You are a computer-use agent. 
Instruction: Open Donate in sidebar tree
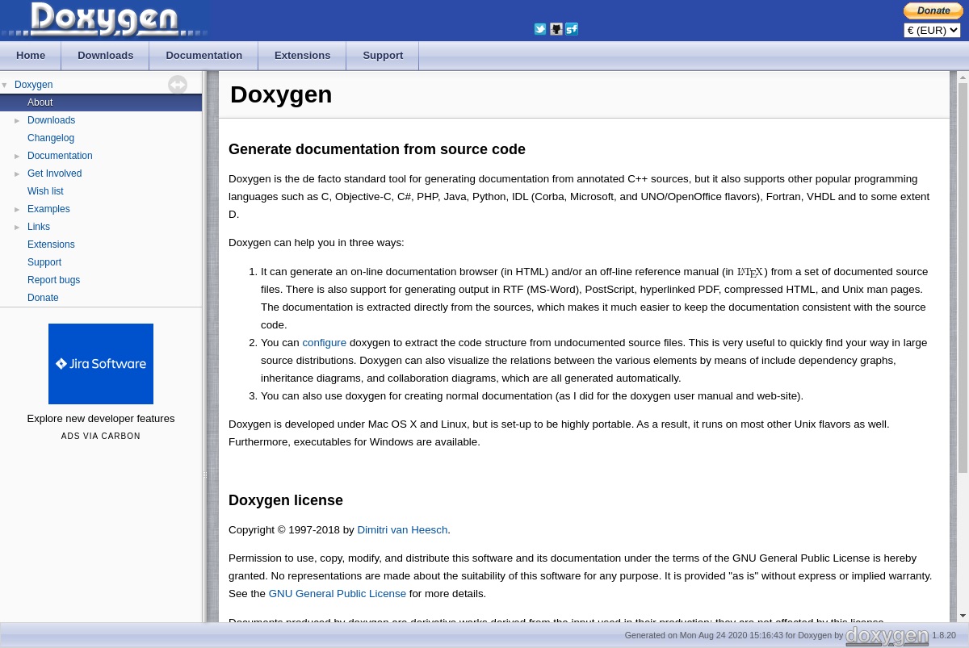43,298
